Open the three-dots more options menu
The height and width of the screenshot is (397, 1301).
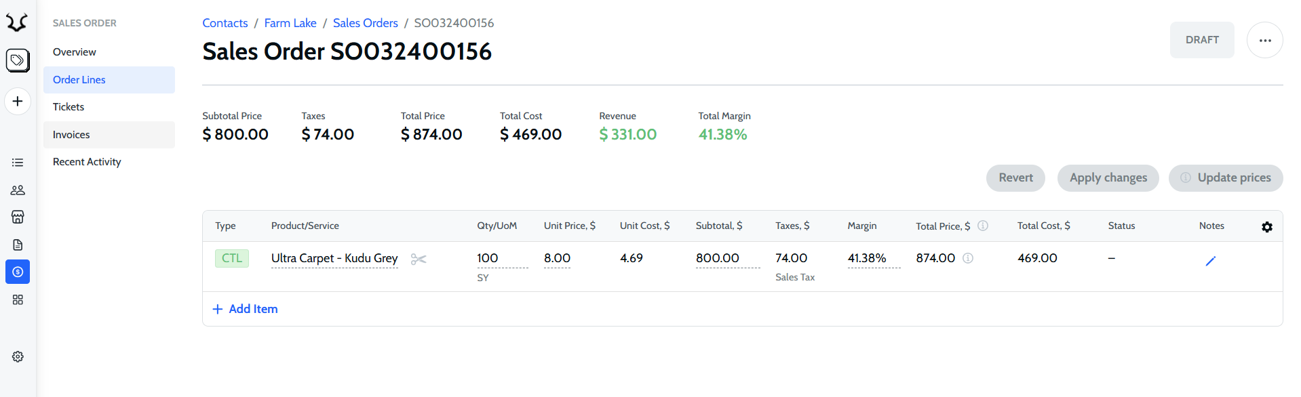click(x=1264, y=40)
